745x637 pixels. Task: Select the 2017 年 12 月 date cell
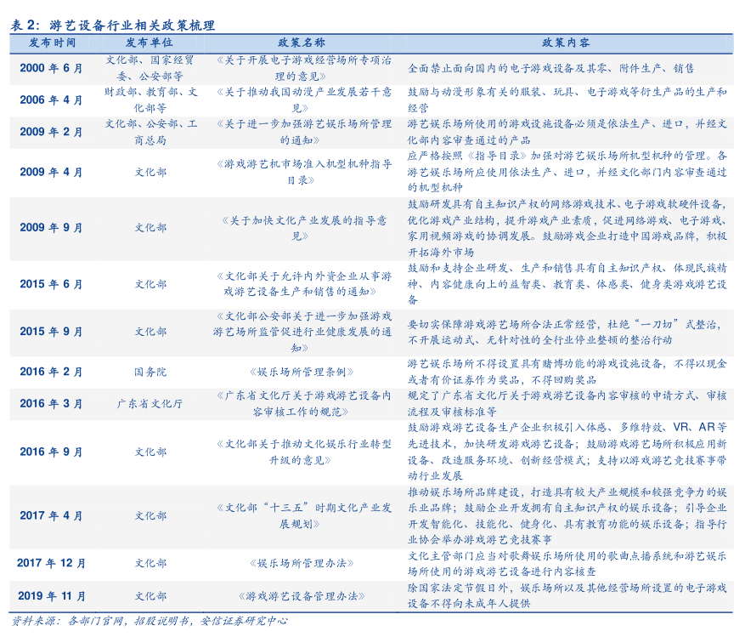tap(52, 563)
